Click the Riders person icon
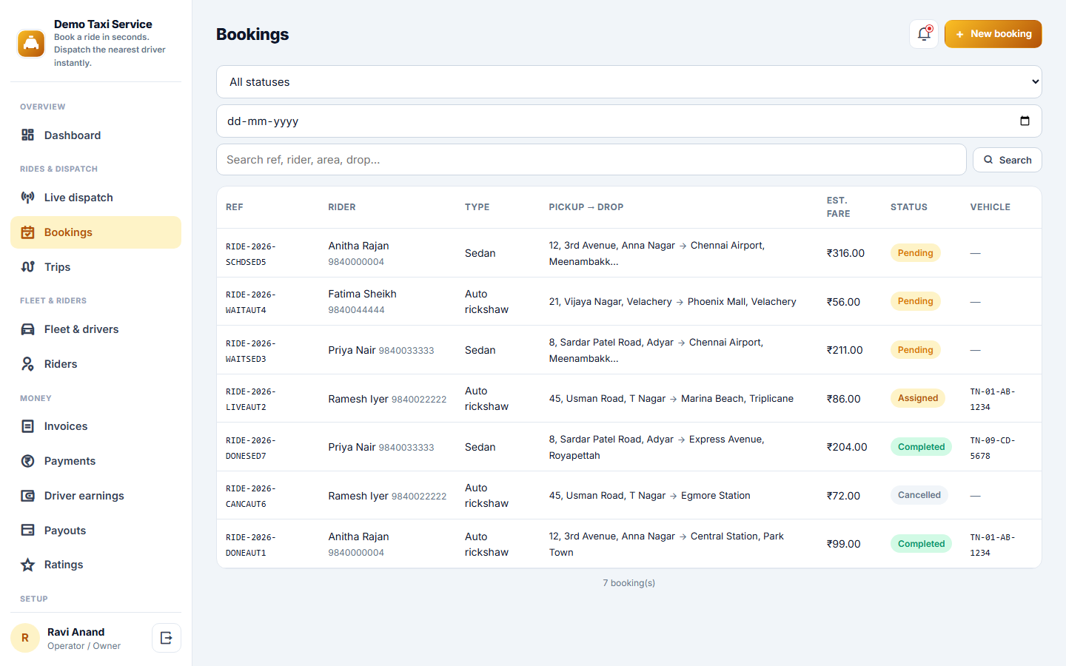 [x=28, y=363]
